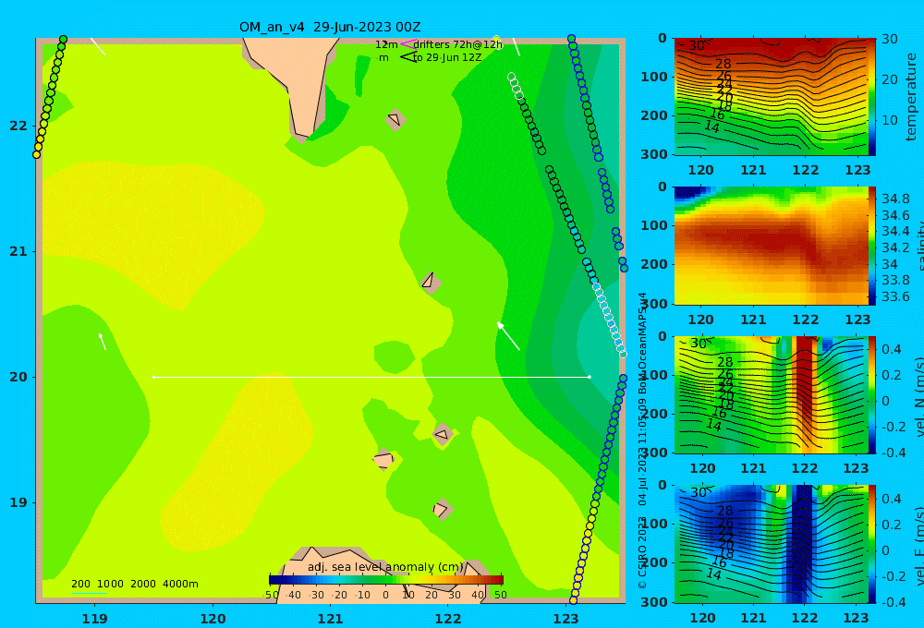The height and width of the screenshot is (628, 924).
Task: Click the 28 contour label in temperature panel
Action: click(723, 64)
